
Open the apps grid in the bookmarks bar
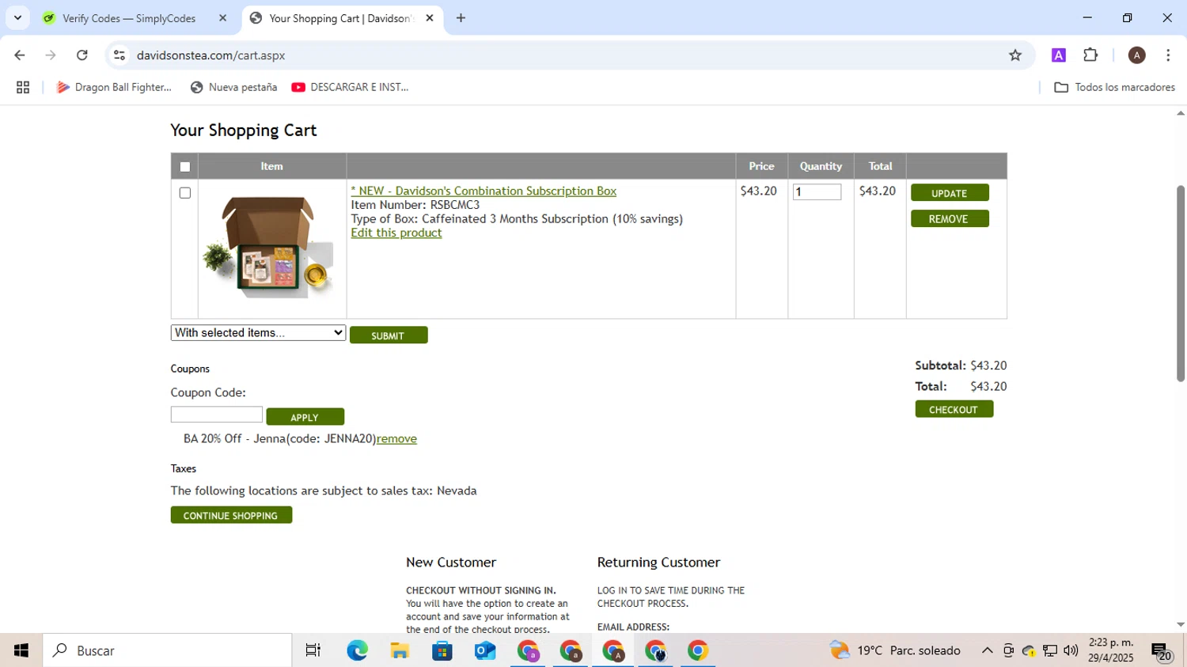(x=23, y=87)
